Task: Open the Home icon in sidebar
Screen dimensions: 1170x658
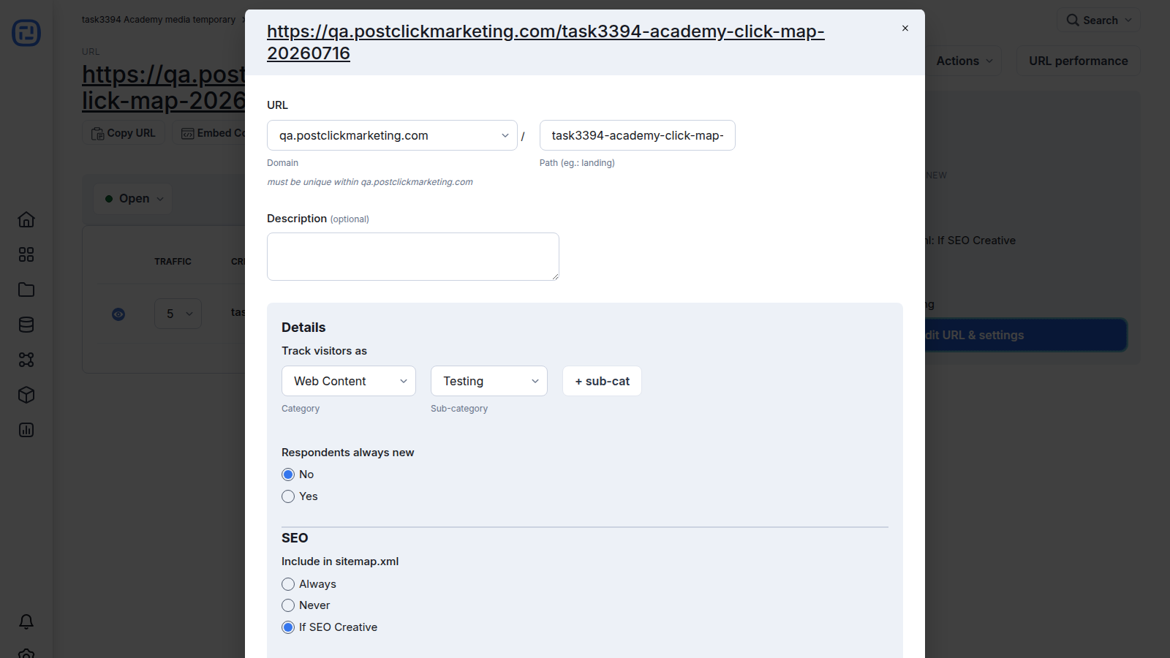Action: tap(26, 219)
